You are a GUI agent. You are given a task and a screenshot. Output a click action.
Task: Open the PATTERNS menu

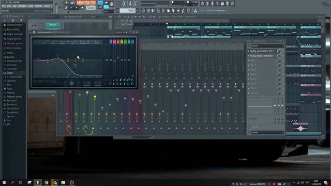[22, 6]
